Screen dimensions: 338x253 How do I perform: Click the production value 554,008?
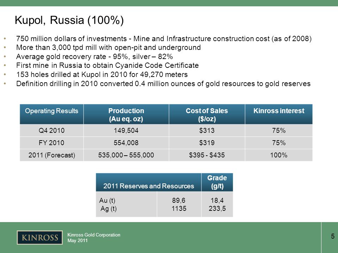pos(126,143)
